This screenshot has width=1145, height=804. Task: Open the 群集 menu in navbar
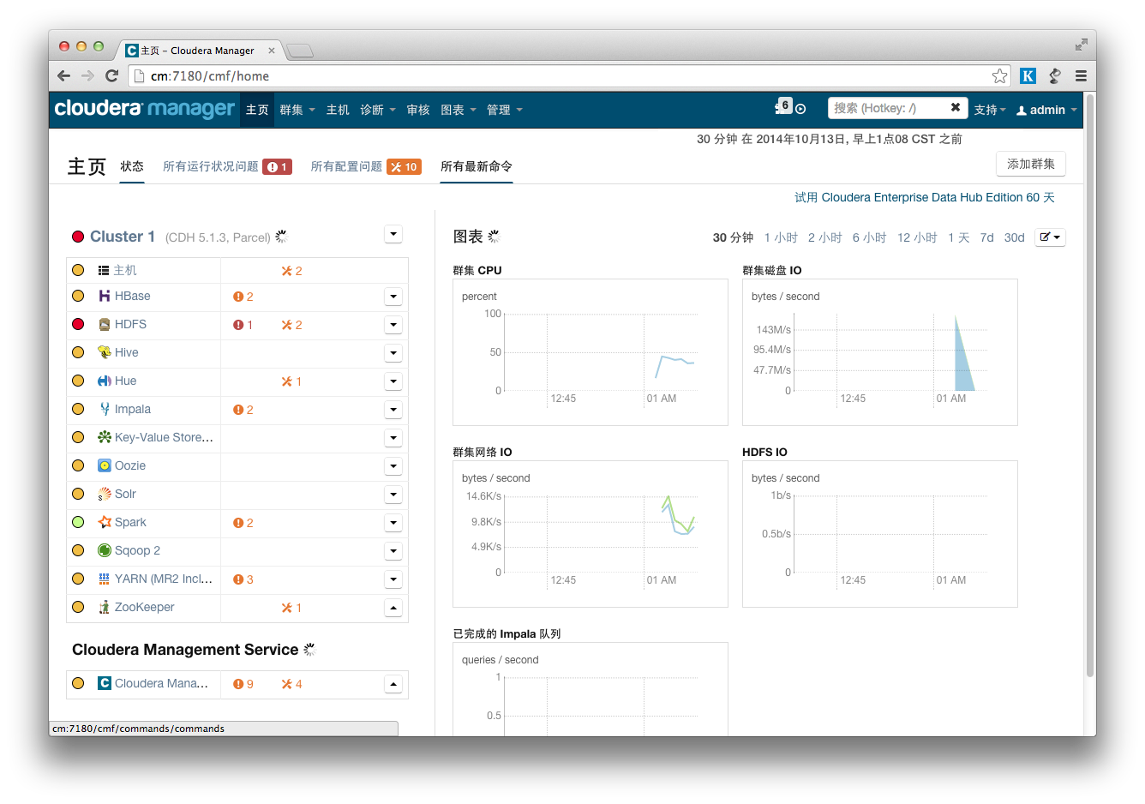click(x=297, y=110)
